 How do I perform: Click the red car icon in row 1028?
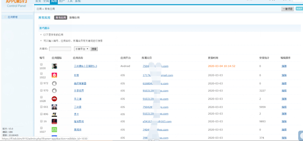[x=54, y=99]
